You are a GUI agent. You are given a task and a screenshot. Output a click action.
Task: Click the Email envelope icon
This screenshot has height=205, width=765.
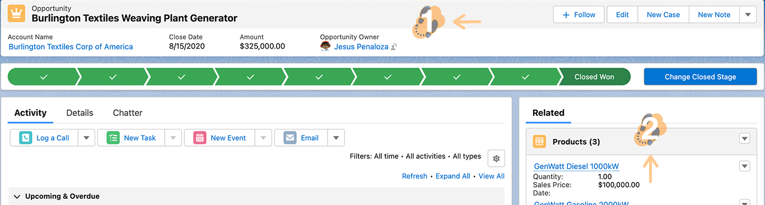290,138
